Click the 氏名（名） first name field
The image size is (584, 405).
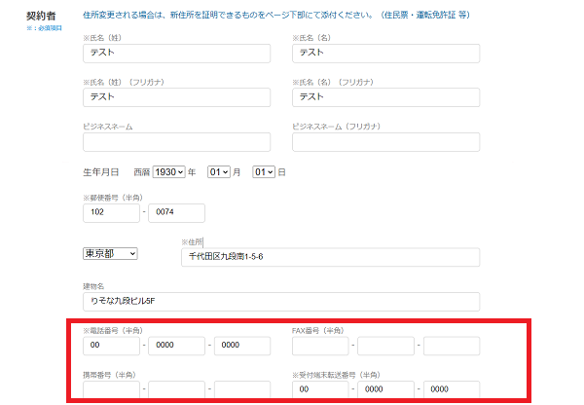(385, 54)
